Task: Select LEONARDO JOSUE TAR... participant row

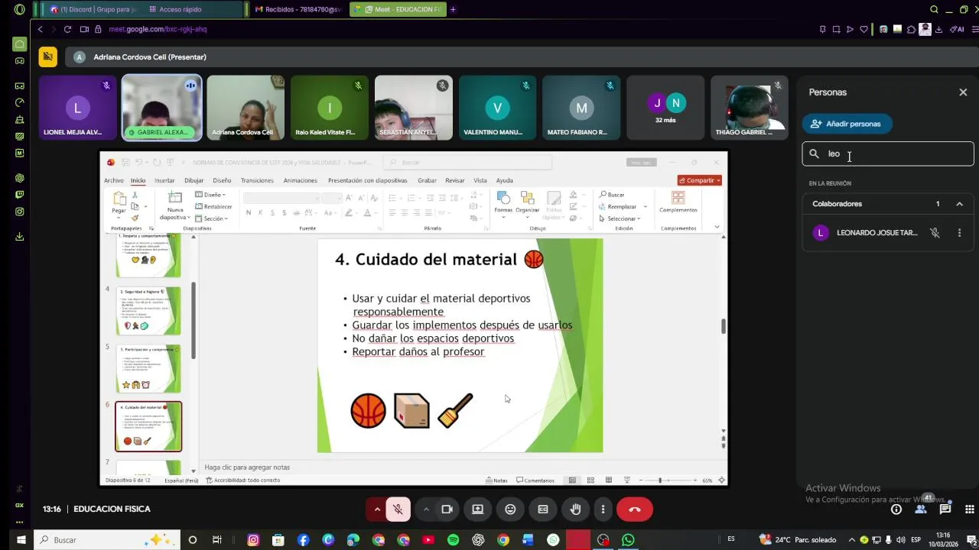Action: pos(887,233)
